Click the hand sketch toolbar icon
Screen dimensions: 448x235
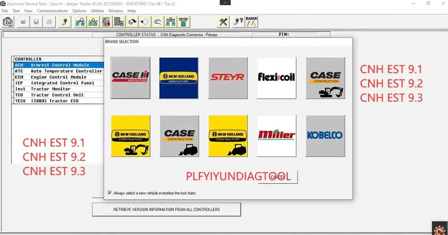pos(157,22)
